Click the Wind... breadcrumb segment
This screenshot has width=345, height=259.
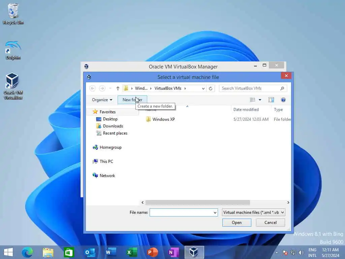[141, 88]
